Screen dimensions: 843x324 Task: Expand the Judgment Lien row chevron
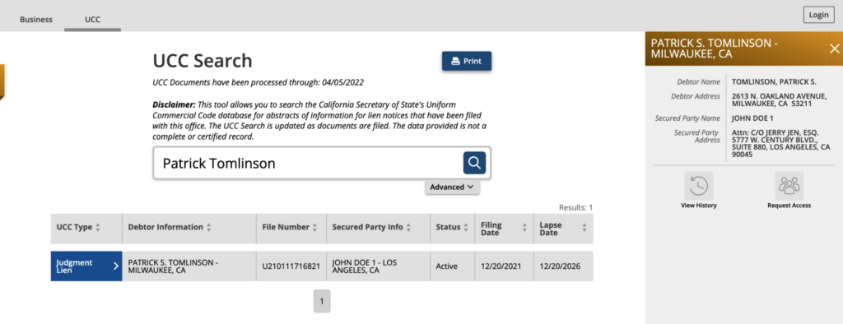(115, 266)
